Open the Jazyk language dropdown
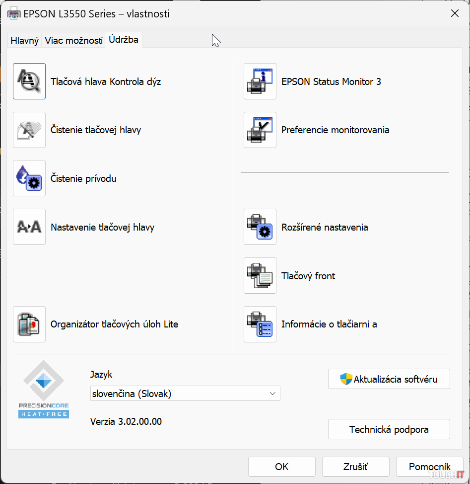 (x=272, y=393)
